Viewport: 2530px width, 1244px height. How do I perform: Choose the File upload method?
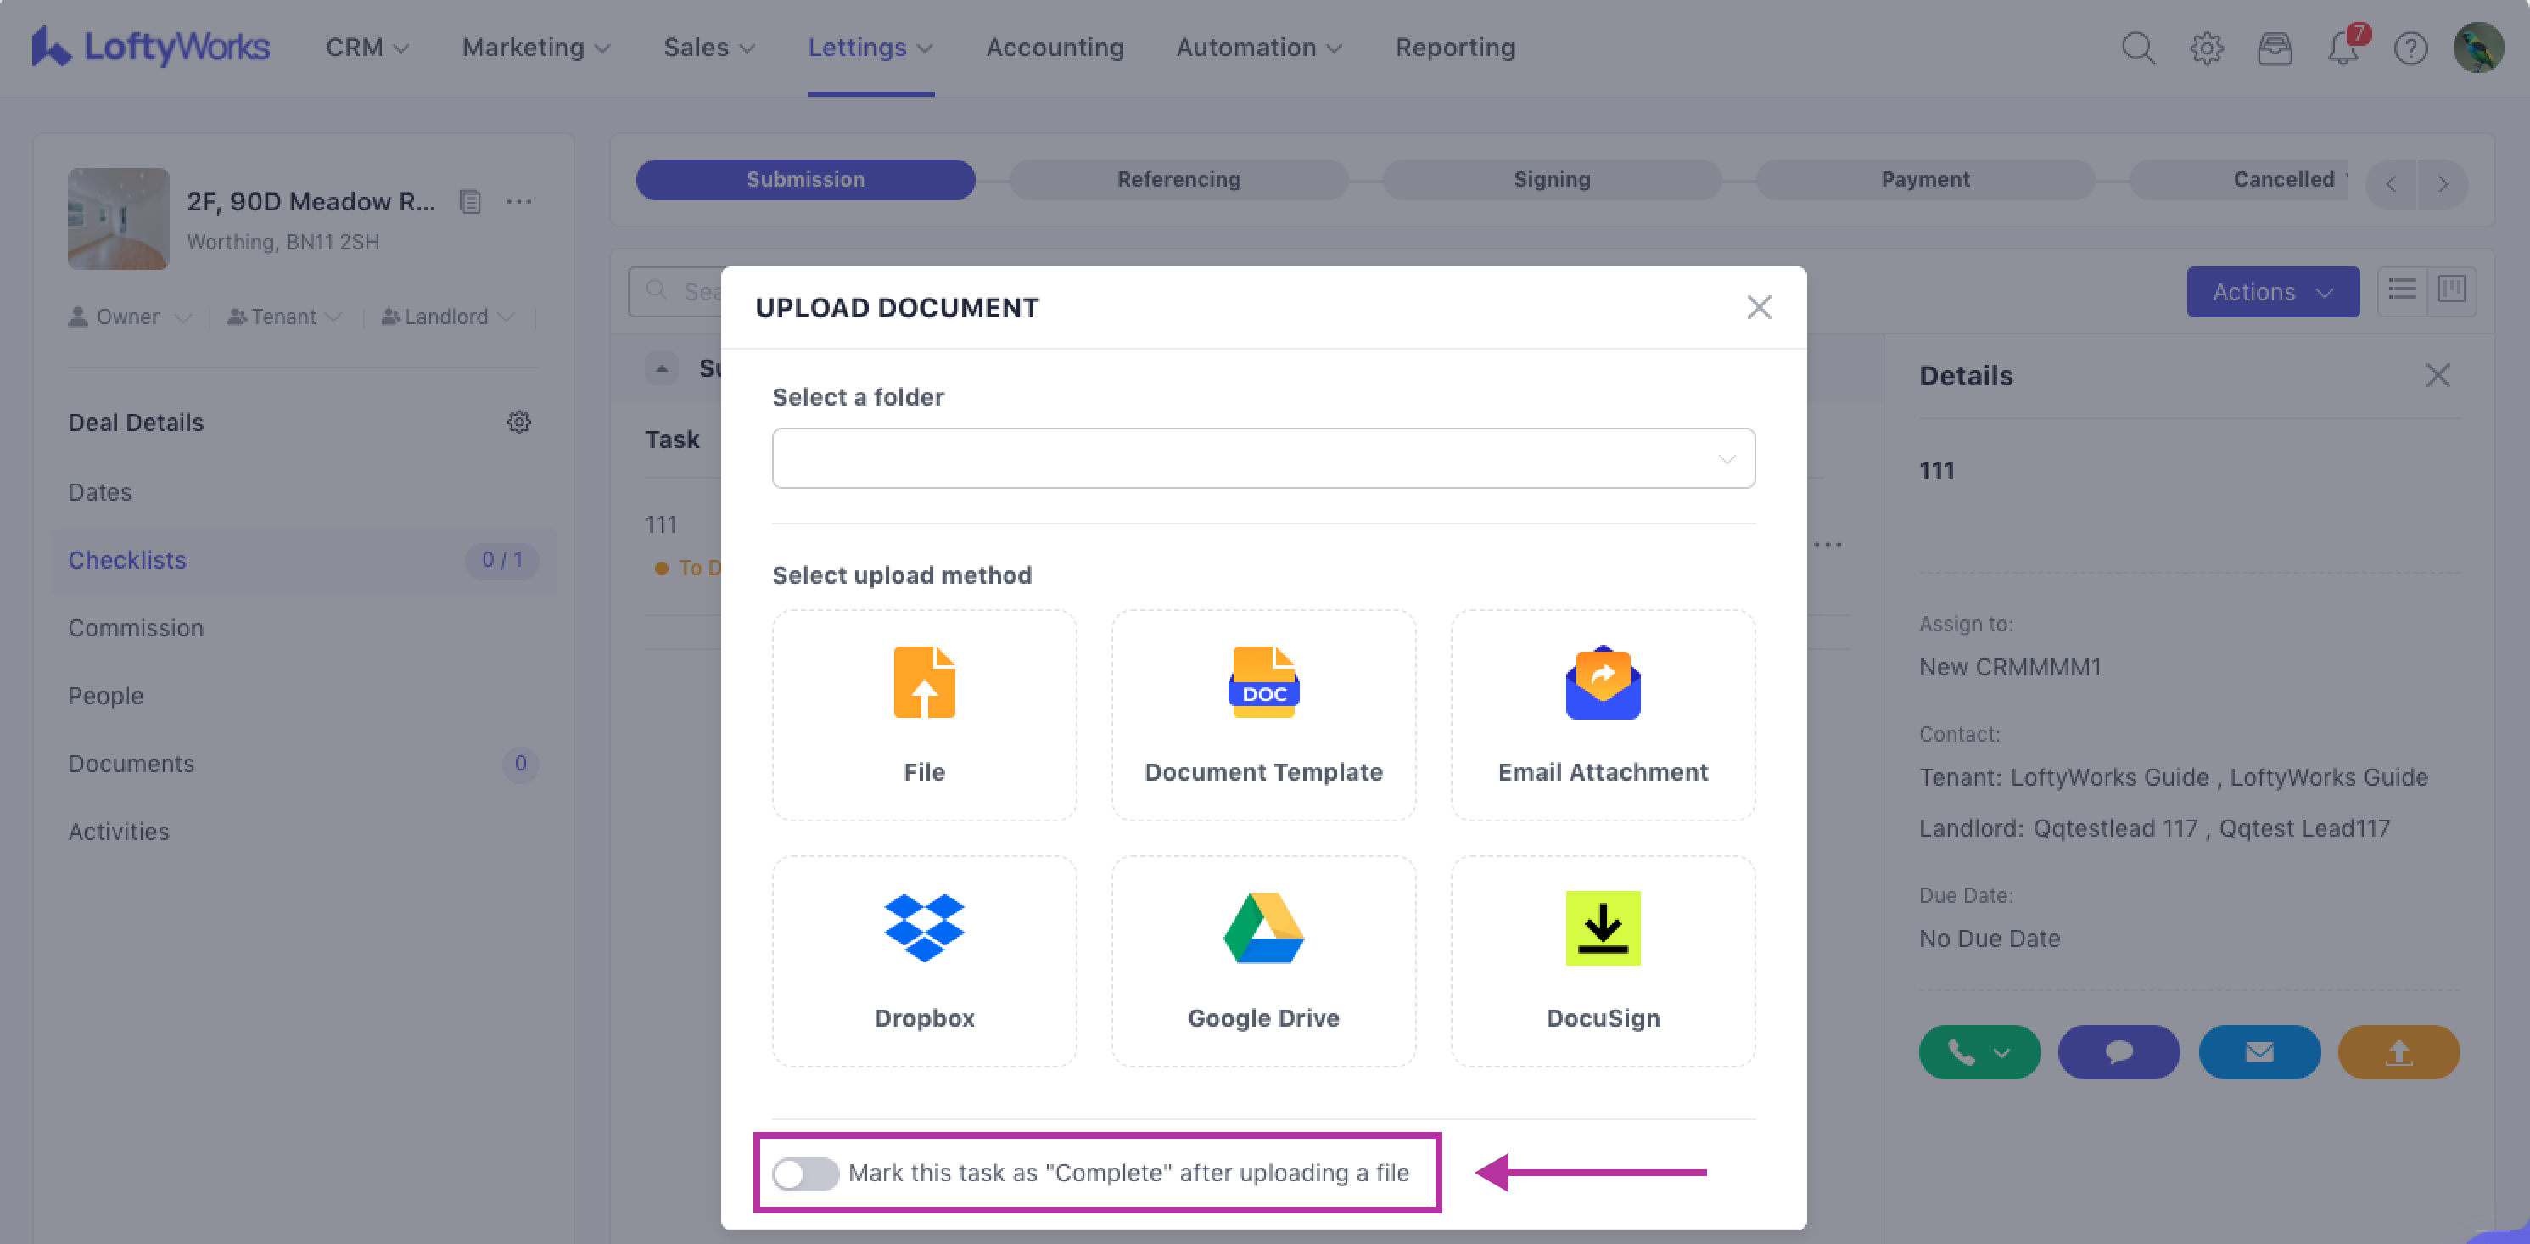pyautogui.click(x=923, y=714)
